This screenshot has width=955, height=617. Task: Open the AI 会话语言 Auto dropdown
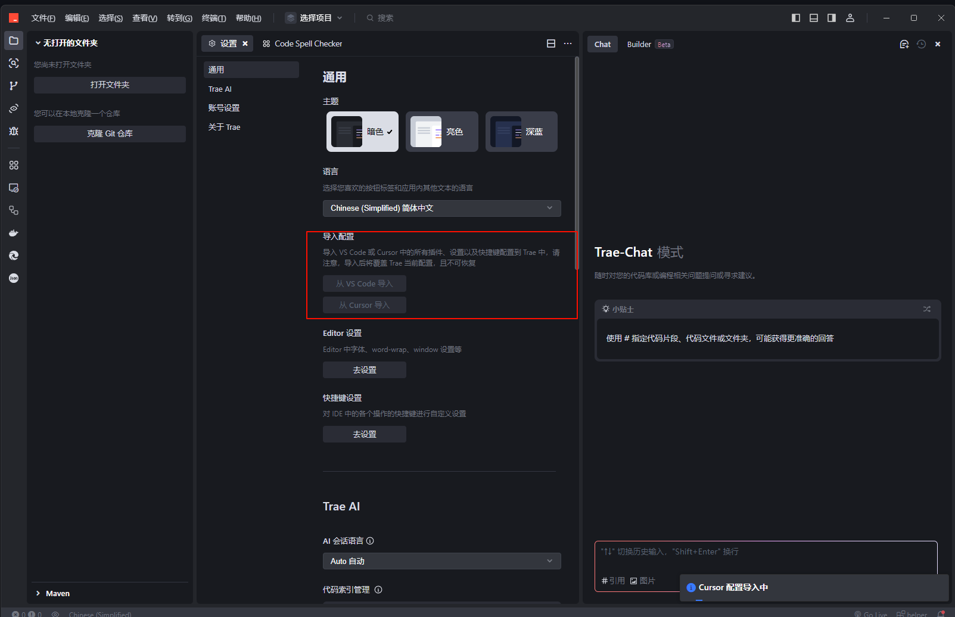coord(442,561)
